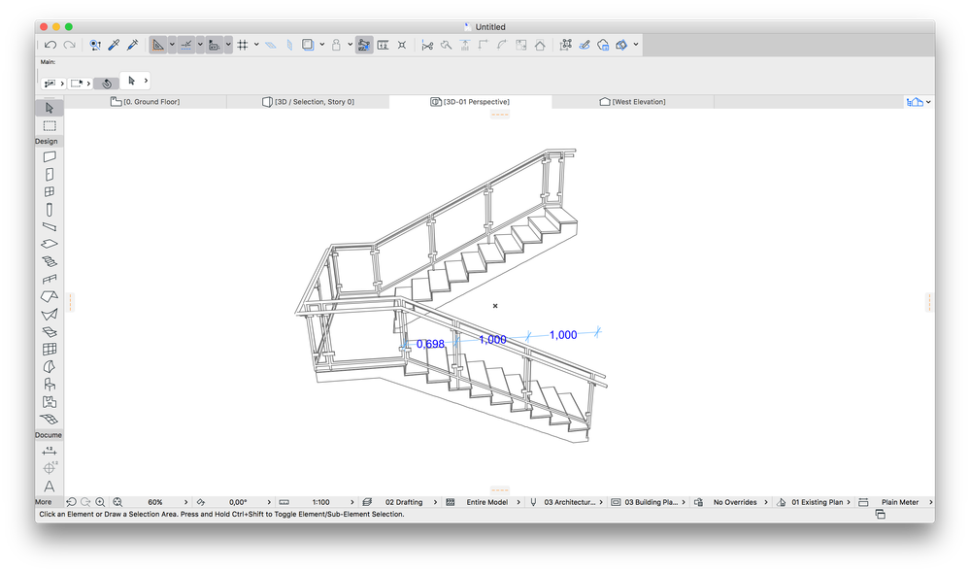Viewport: 970px width, 573px height.
Task: Toggle the Grid Snap icon
Action: [243, 45]
